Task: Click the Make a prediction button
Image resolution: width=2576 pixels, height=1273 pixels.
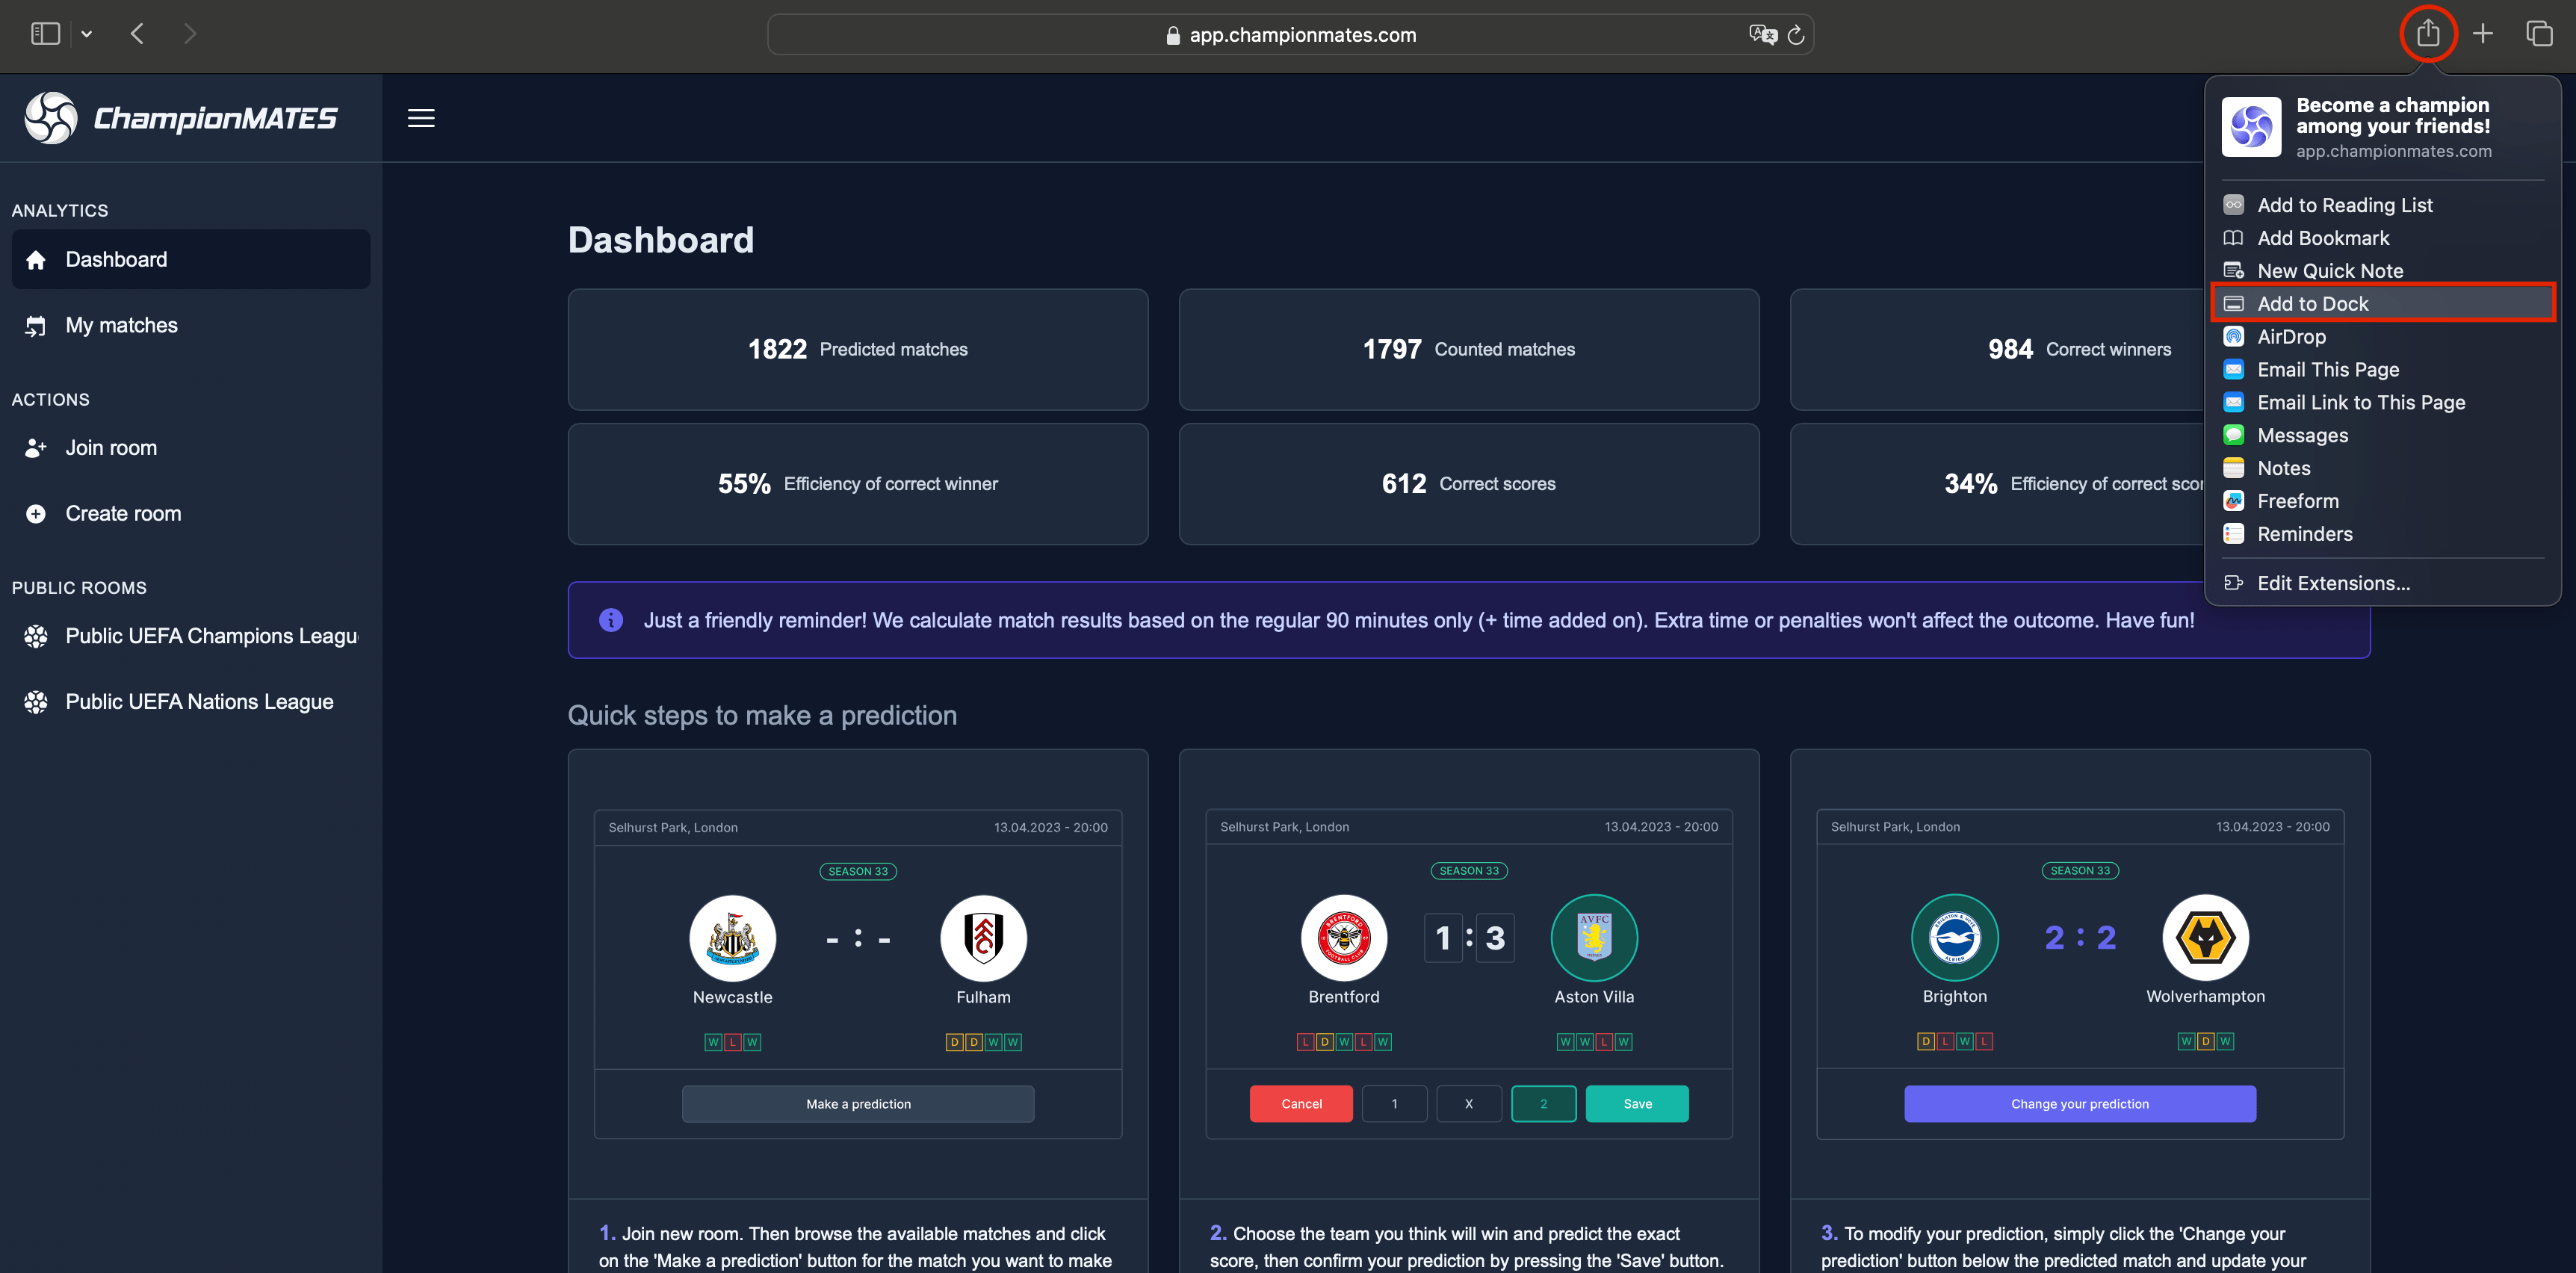Action: click(x=858, y=1104)
